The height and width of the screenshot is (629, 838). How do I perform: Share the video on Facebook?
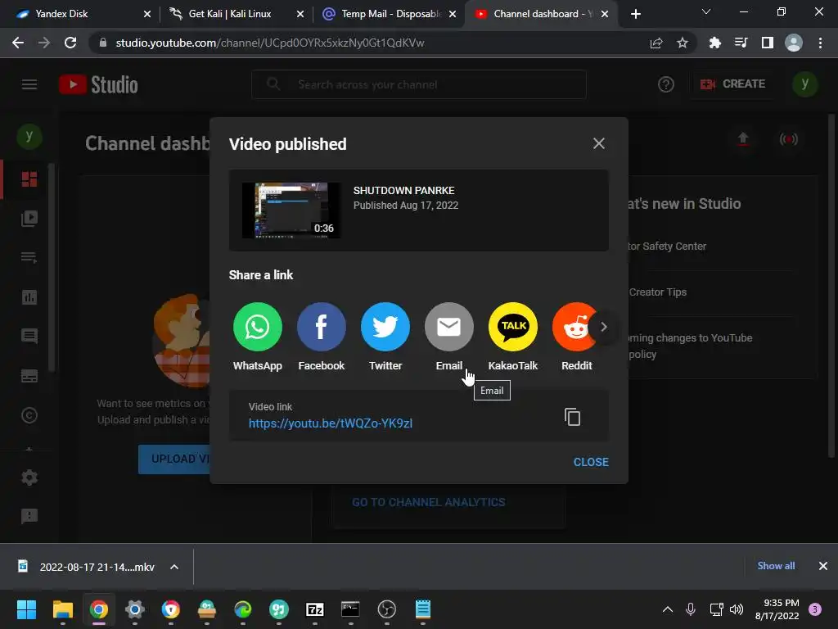[321, 326]
